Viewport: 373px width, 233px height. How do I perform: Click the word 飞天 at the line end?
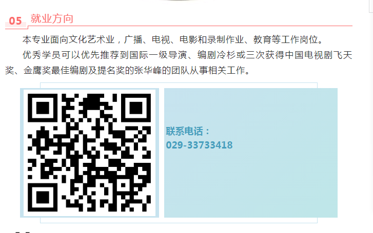(x=343, y=55)
